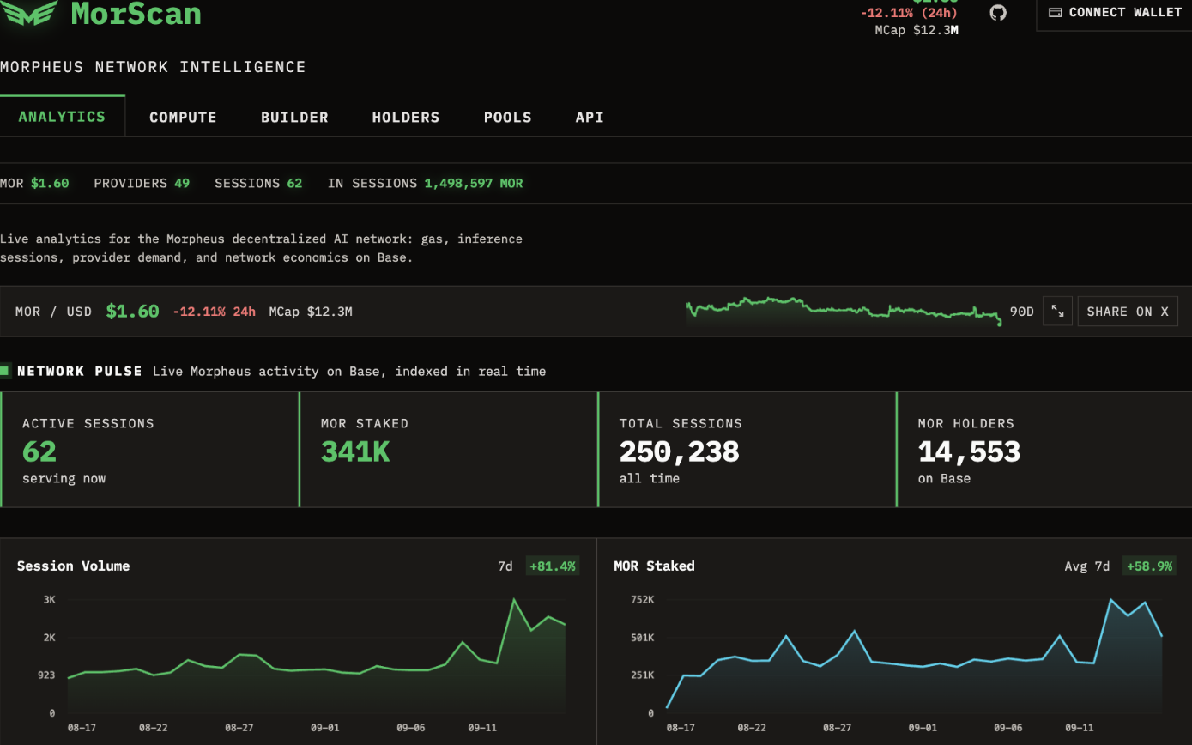Click the -12.11% 24h change in price bar
The width and height of the screenshot is (1192, 745).
(215, 312)
